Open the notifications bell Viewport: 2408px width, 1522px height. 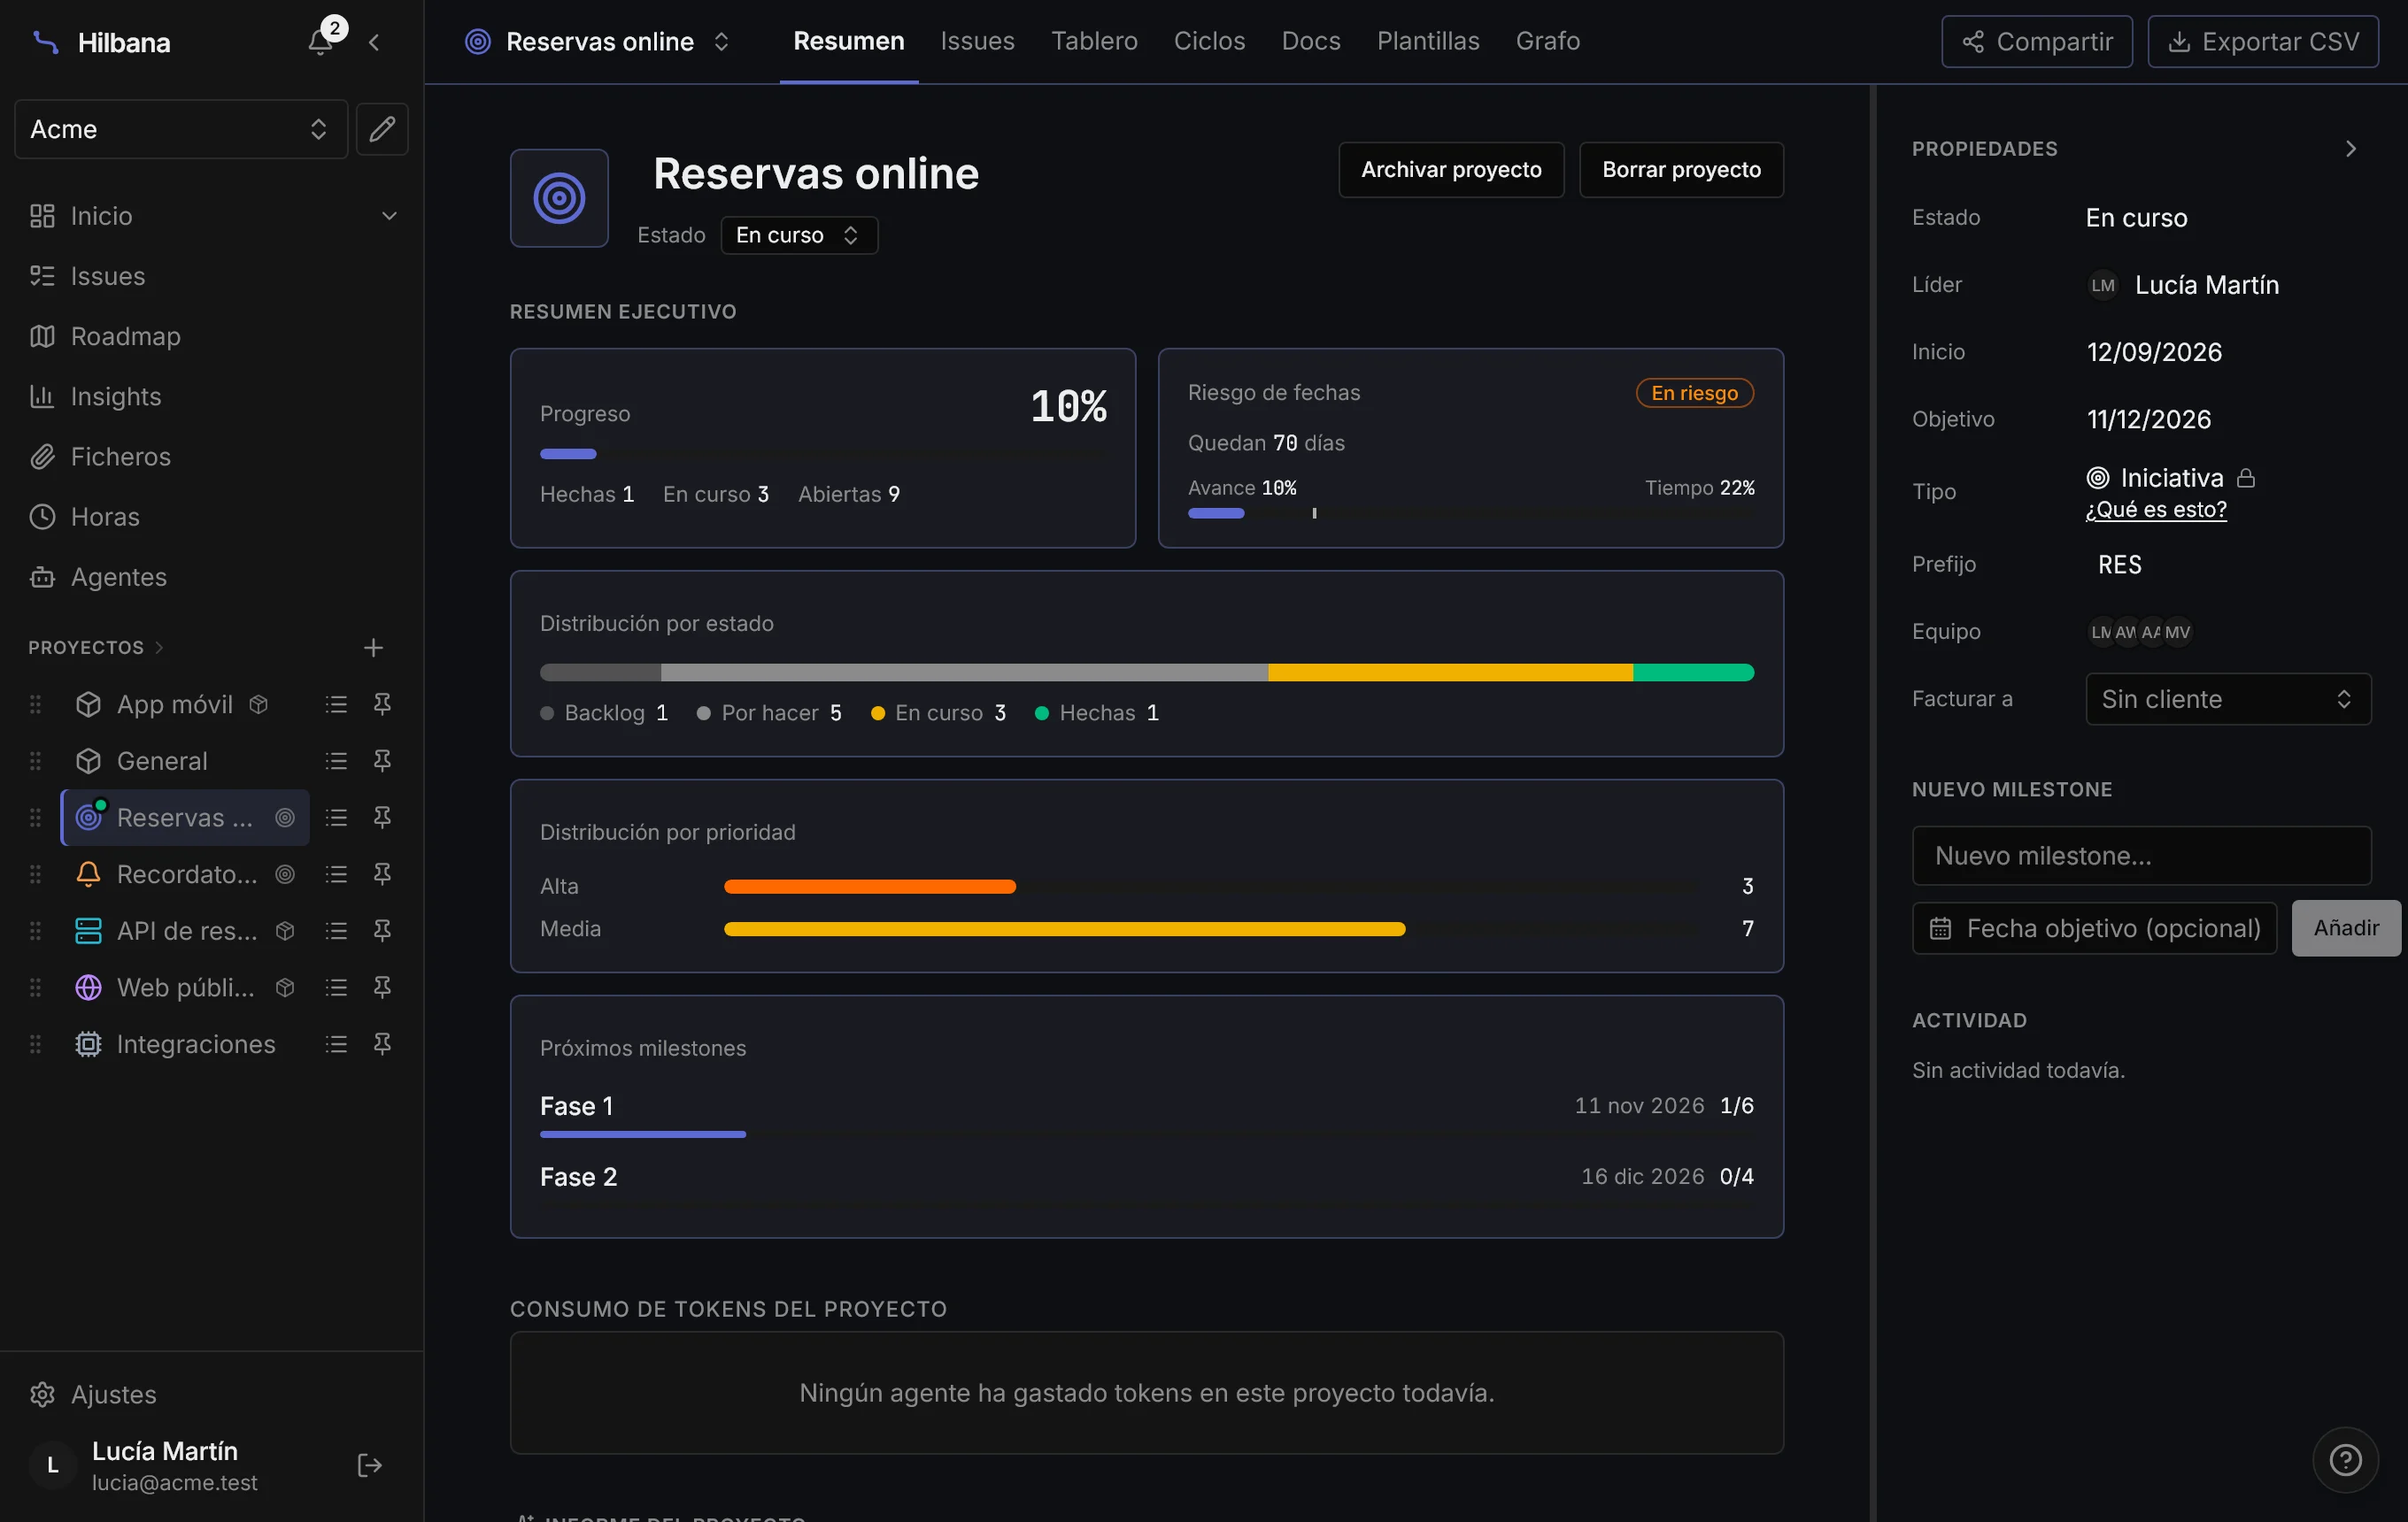coord(321,42)
